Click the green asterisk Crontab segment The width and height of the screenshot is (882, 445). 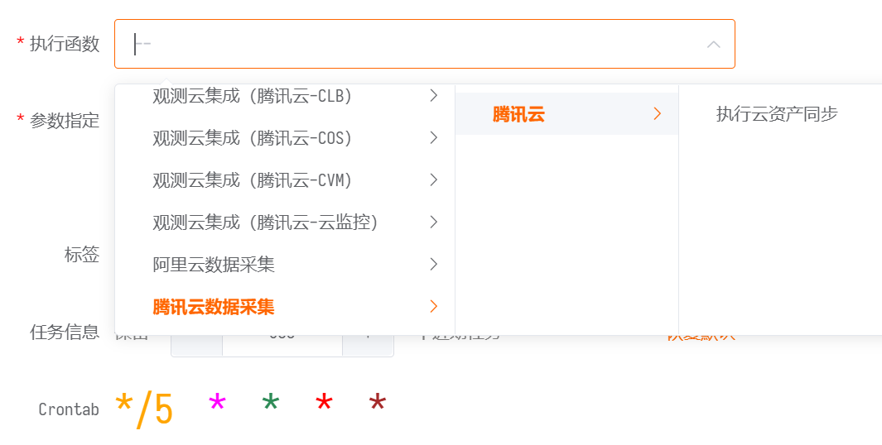pyautogui.click(x=270, y=405)
